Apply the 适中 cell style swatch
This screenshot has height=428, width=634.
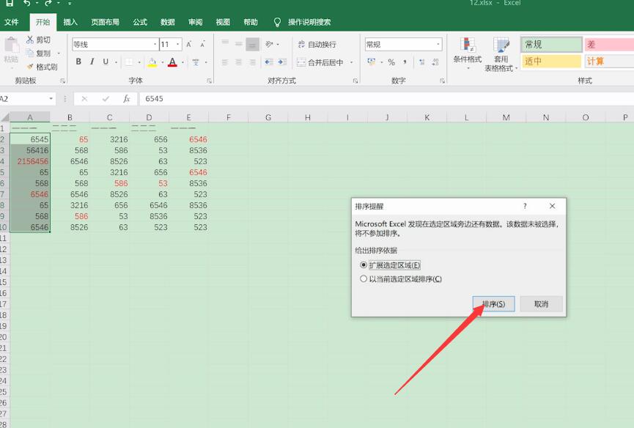coord(551,62)
